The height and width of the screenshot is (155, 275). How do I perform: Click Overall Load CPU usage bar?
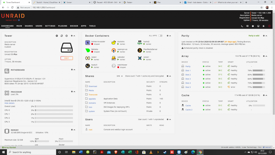coord(54,106)
